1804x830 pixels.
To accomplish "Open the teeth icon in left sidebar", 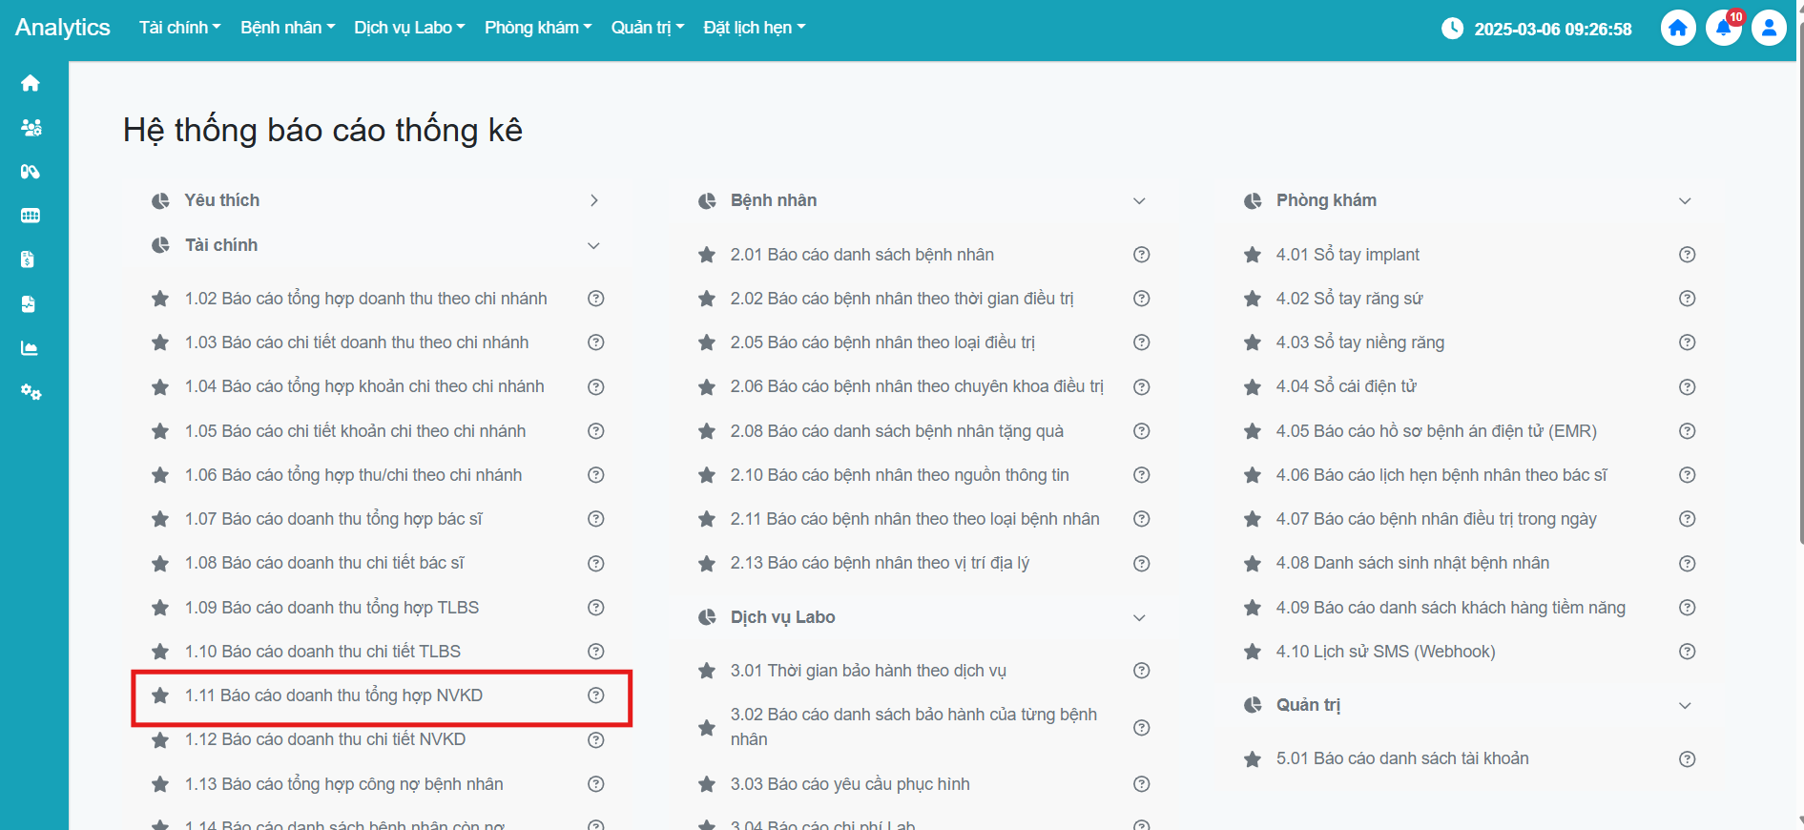I will (30, 216).
